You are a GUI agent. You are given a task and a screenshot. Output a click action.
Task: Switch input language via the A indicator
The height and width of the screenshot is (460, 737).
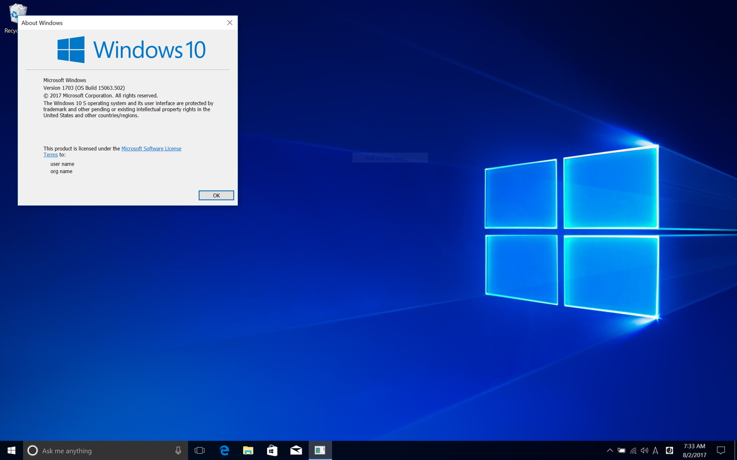coord(655,451)
